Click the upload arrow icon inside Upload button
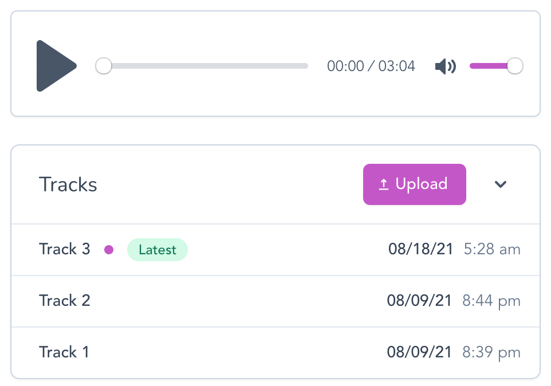The height and width of the screenshot is (386, 551). [x=384, y=184]
